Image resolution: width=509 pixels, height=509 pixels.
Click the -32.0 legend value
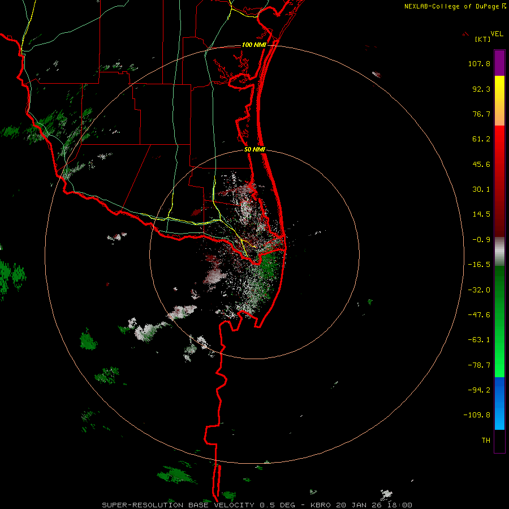[x=479, y=290]
